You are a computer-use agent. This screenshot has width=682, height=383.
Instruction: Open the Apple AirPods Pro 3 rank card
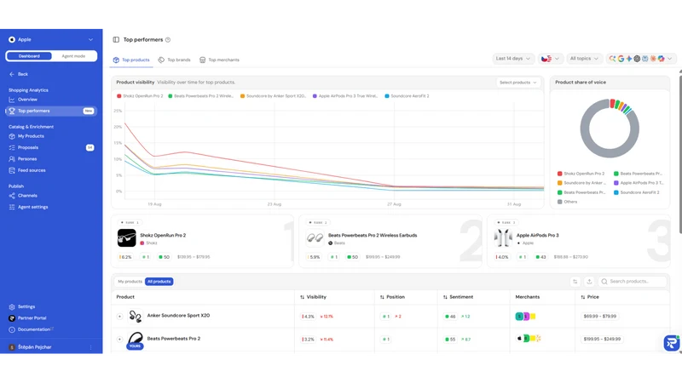[x=579, y=241]
